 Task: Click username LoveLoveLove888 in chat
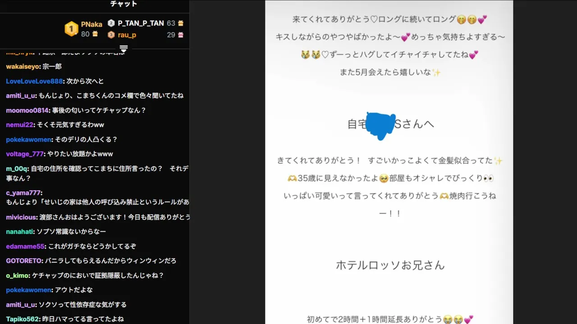click(x=34, y=81)
